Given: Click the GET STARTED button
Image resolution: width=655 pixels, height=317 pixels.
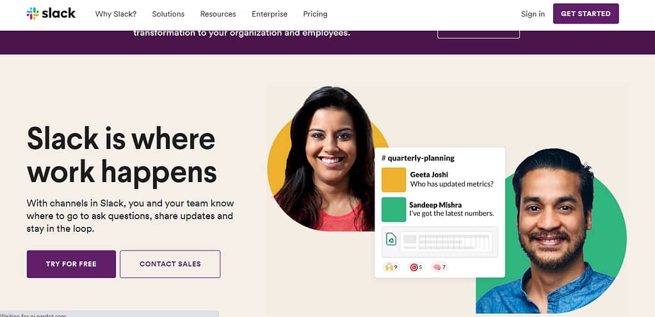Looking at the screenshot, I should [x=586, y=14].
